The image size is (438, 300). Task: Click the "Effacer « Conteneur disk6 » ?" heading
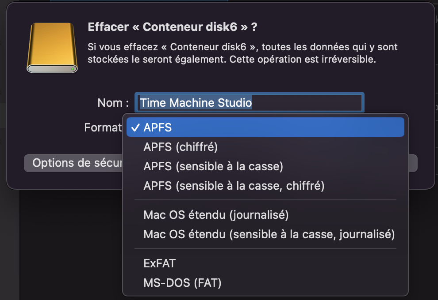pyautogui.click(x=173, y=27)
